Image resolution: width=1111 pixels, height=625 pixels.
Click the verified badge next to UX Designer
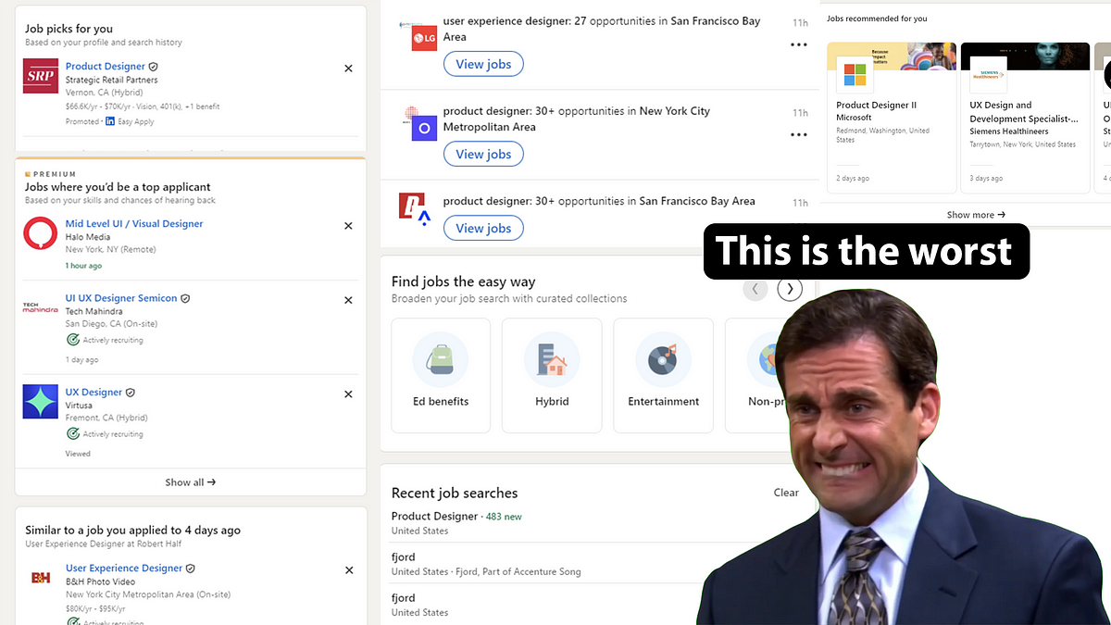(x=131, y=393)
